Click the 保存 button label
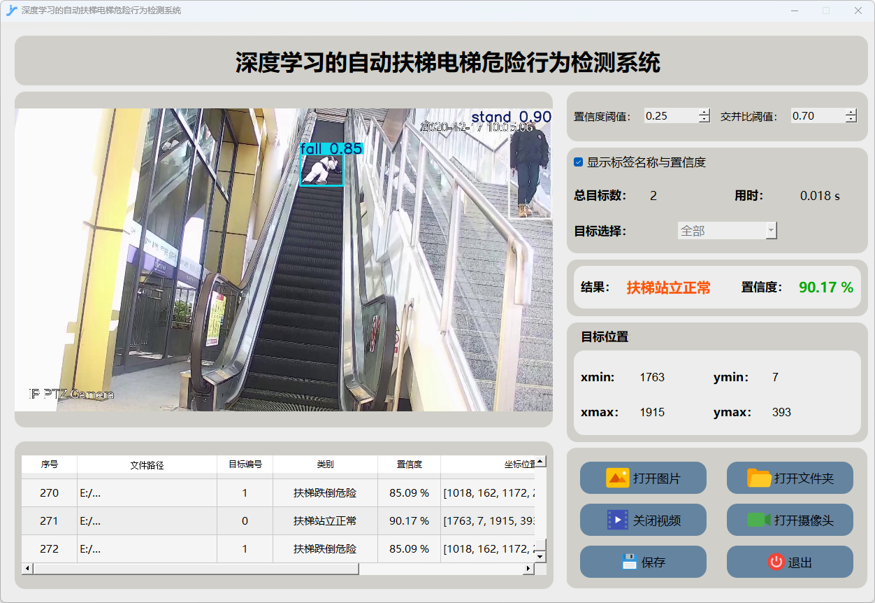This screenshot has height=603, width=875. pyautogui.click(x=653, y=562)
